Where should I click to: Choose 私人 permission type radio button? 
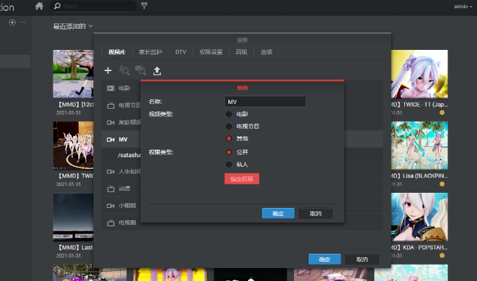pyautogui.click(x=229, y=165)
